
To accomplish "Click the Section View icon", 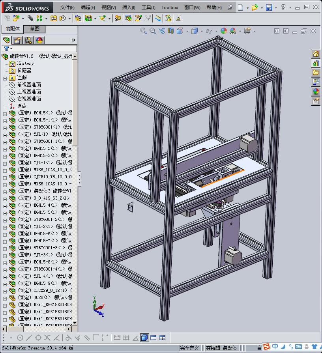I will 171,31.
